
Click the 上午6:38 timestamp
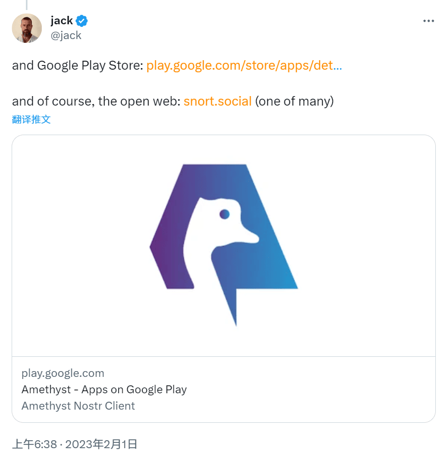pyautogui.click(x=34, y=444)
